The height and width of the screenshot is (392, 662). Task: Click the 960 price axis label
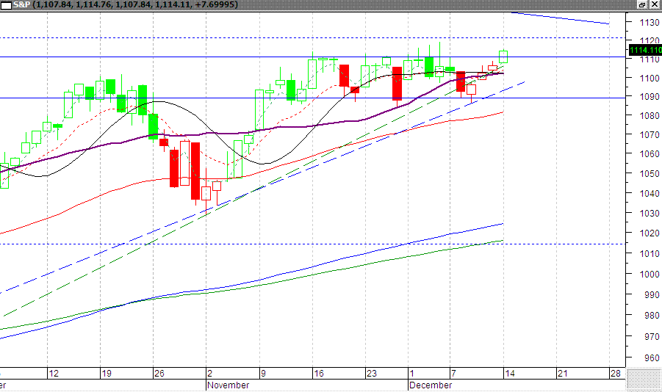tap(652, 357)
